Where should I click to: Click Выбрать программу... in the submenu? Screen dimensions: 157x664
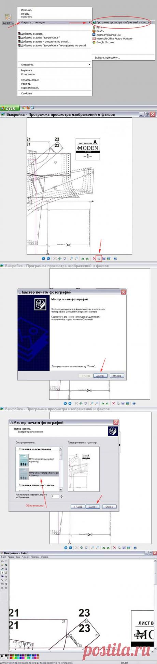pyautogui.click(x=107, y=58)
